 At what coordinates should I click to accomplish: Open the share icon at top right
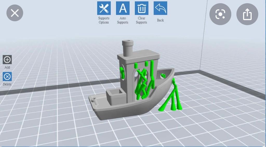click(247, 14)
